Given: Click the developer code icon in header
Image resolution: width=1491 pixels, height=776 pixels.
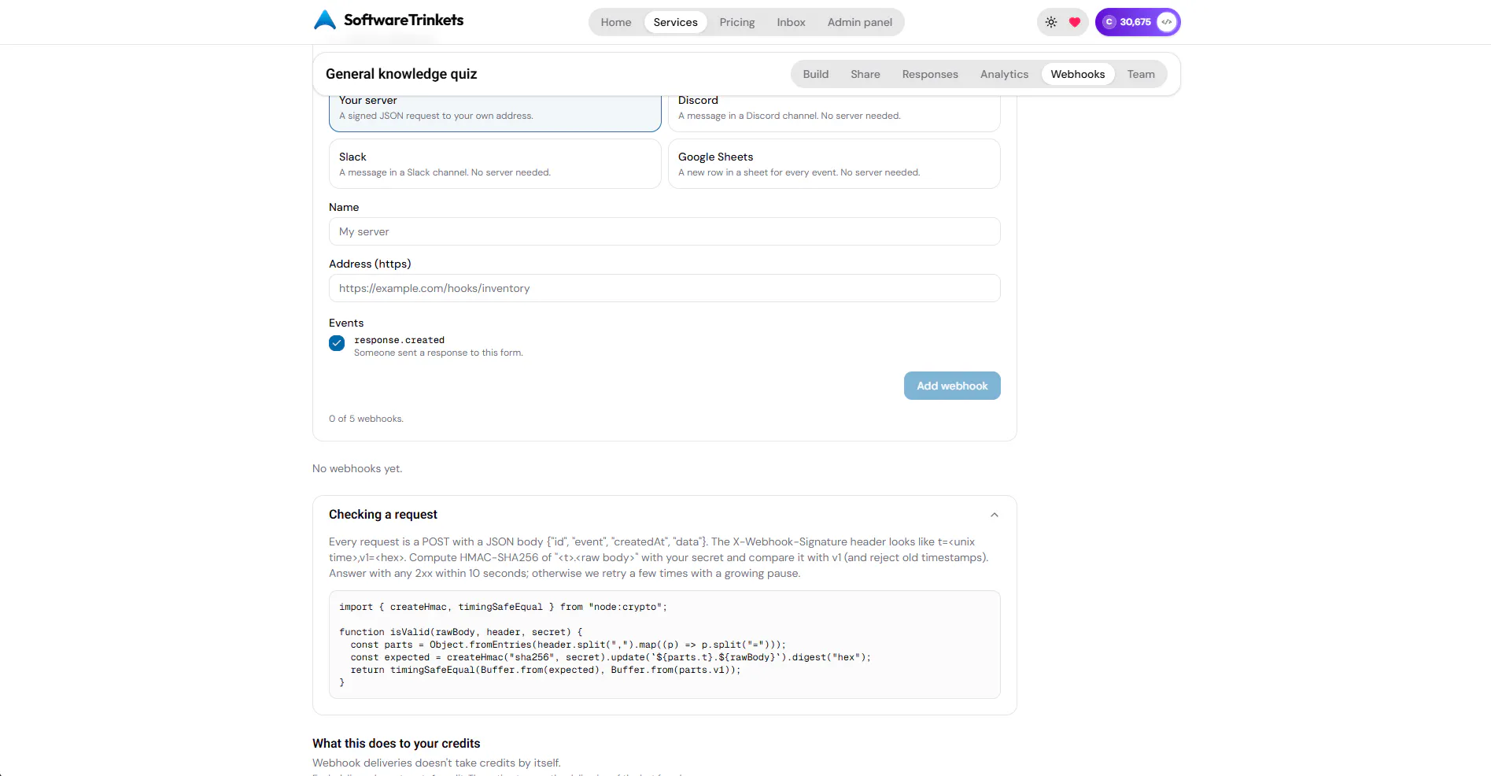Looking at the screenshot, I should 1167,22.
